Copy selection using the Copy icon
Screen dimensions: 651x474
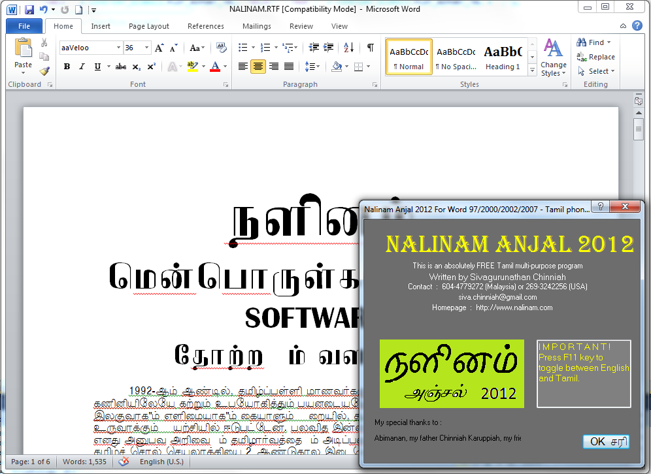click(44, 56)
